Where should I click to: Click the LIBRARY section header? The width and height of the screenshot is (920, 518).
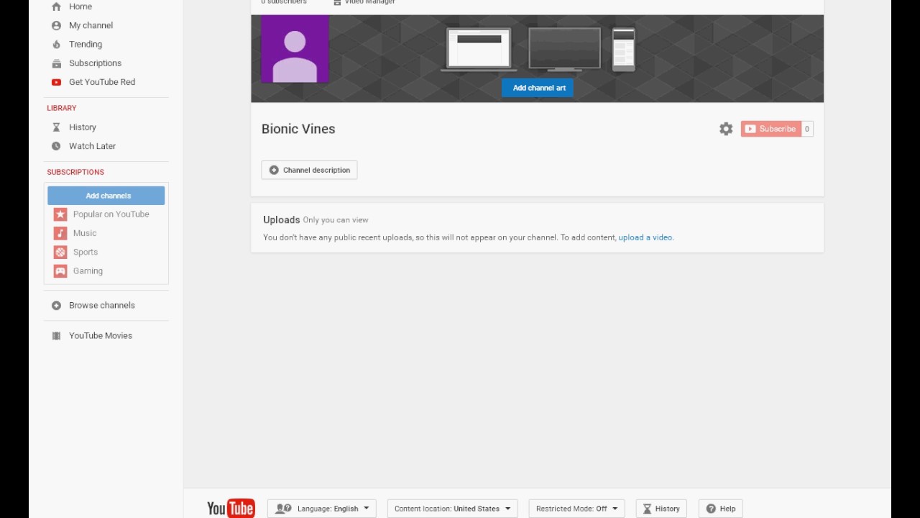[x=62, y=108]
